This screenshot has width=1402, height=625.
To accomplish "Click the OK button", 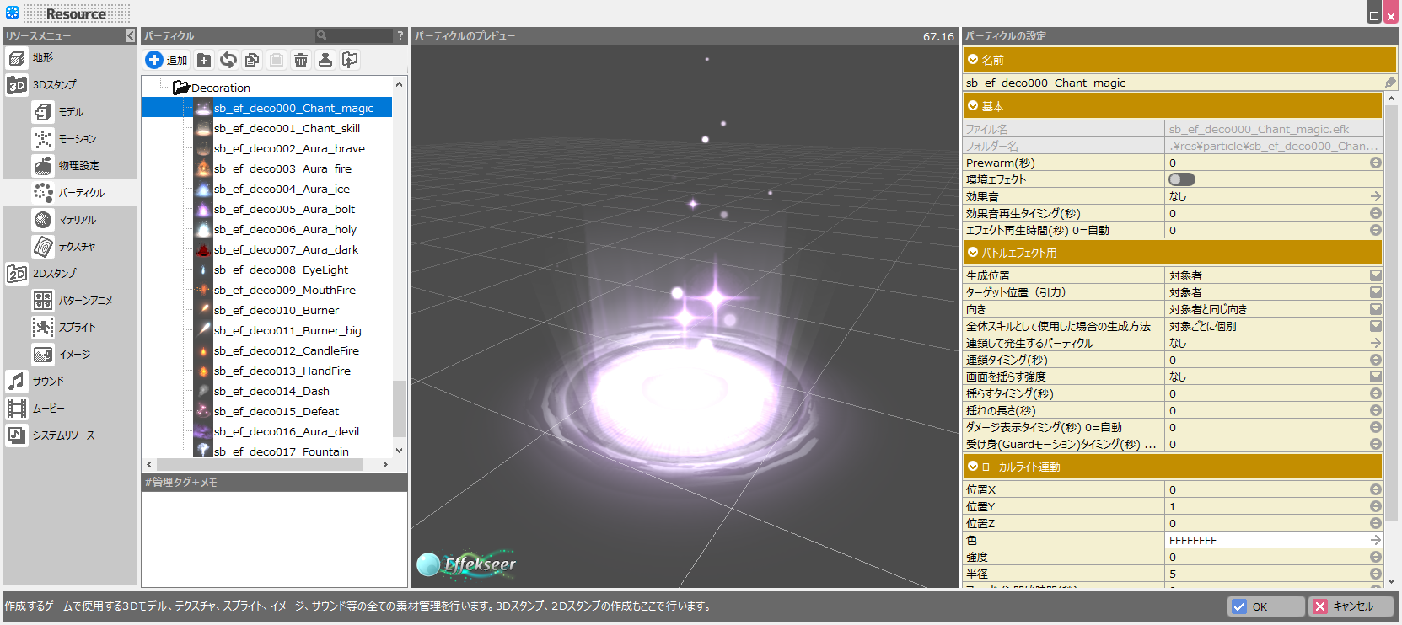I will pos(1265,606).
